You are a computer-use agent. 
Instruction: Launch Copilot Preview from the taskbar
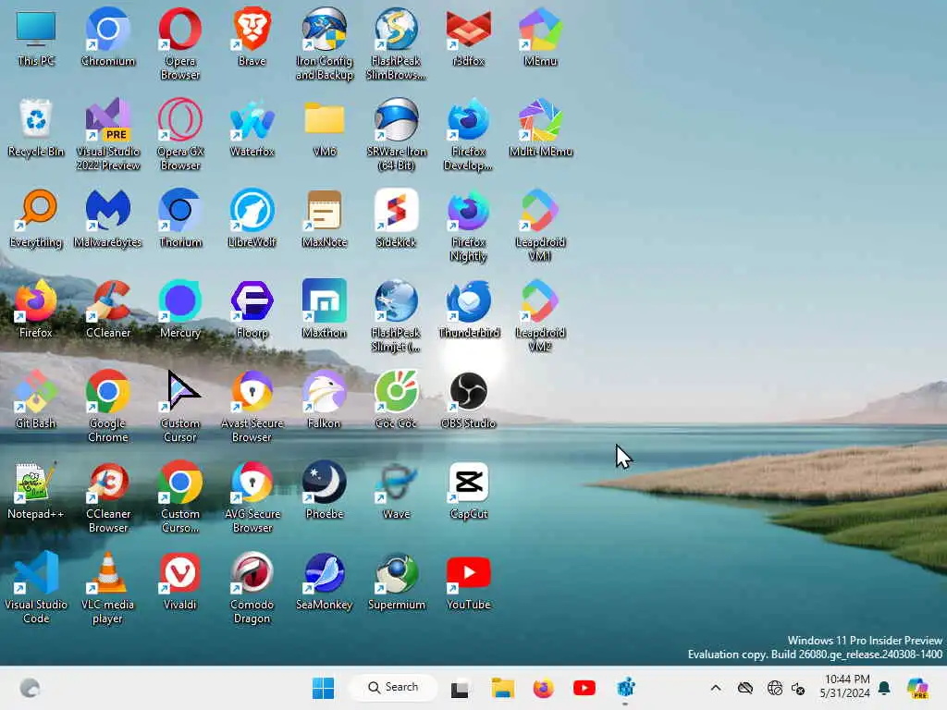coord(918,688)
